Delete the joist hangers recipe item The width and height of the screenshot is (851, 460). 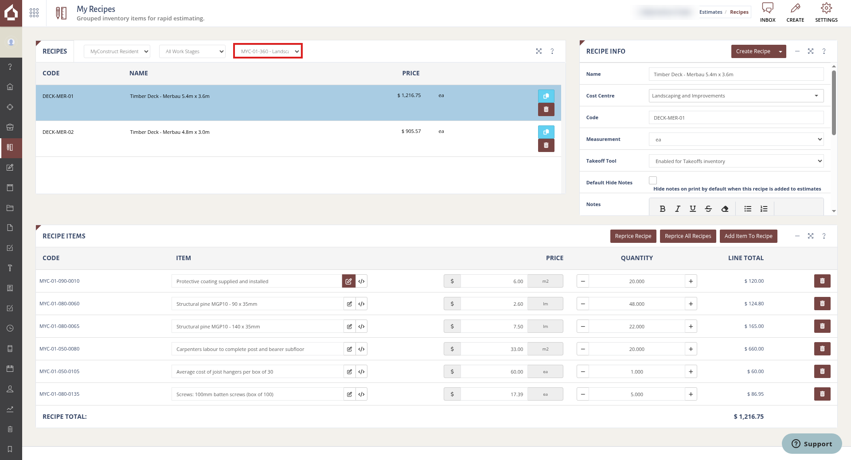pyautogui.click(x=822, y=371)
